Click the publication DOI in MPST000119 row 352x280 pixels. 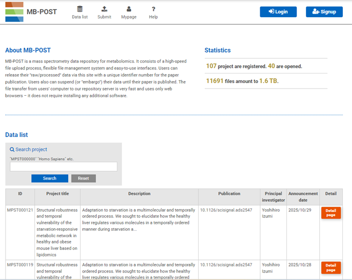point(226,265)
